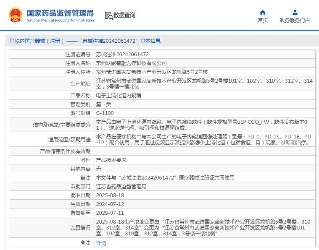Click registration number 苏械注准20242061472 in the table

pos(122,55)
